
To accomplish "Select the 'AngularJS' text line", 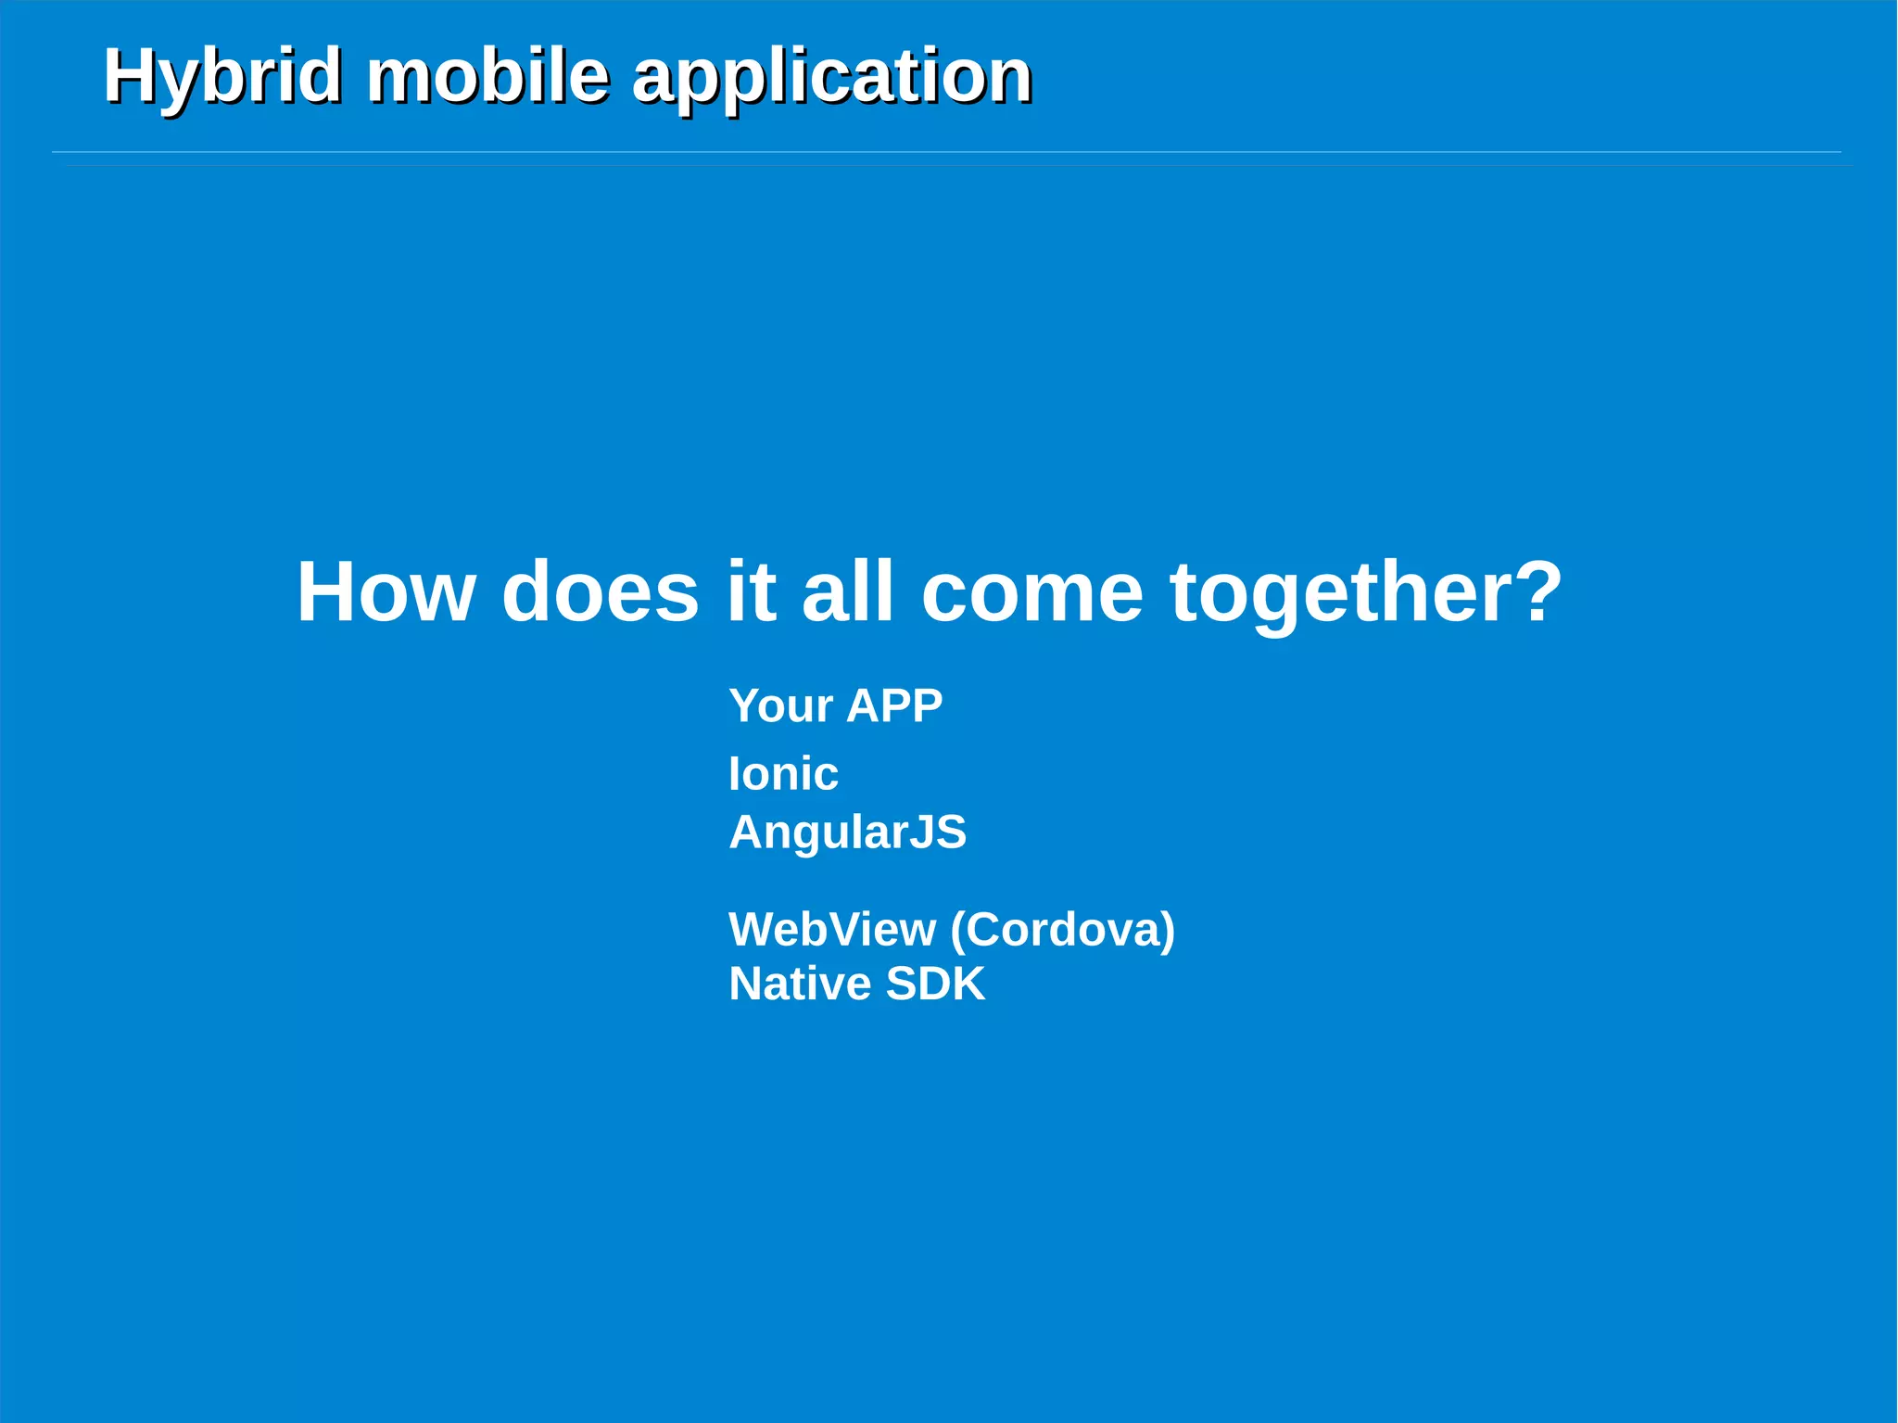I will click(x=847, y=832).
